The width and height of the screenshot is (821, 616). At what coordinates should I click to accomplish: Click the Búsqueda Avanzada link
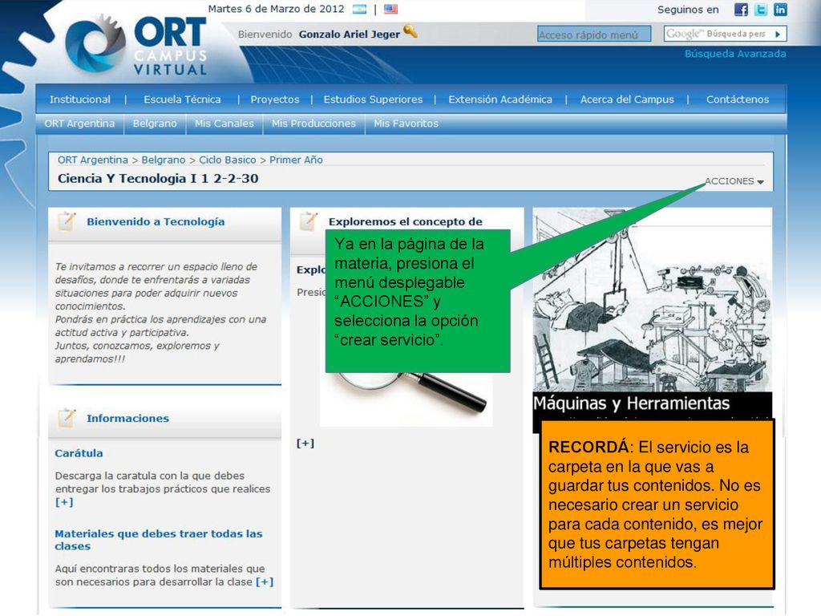[x=735, y=54]
